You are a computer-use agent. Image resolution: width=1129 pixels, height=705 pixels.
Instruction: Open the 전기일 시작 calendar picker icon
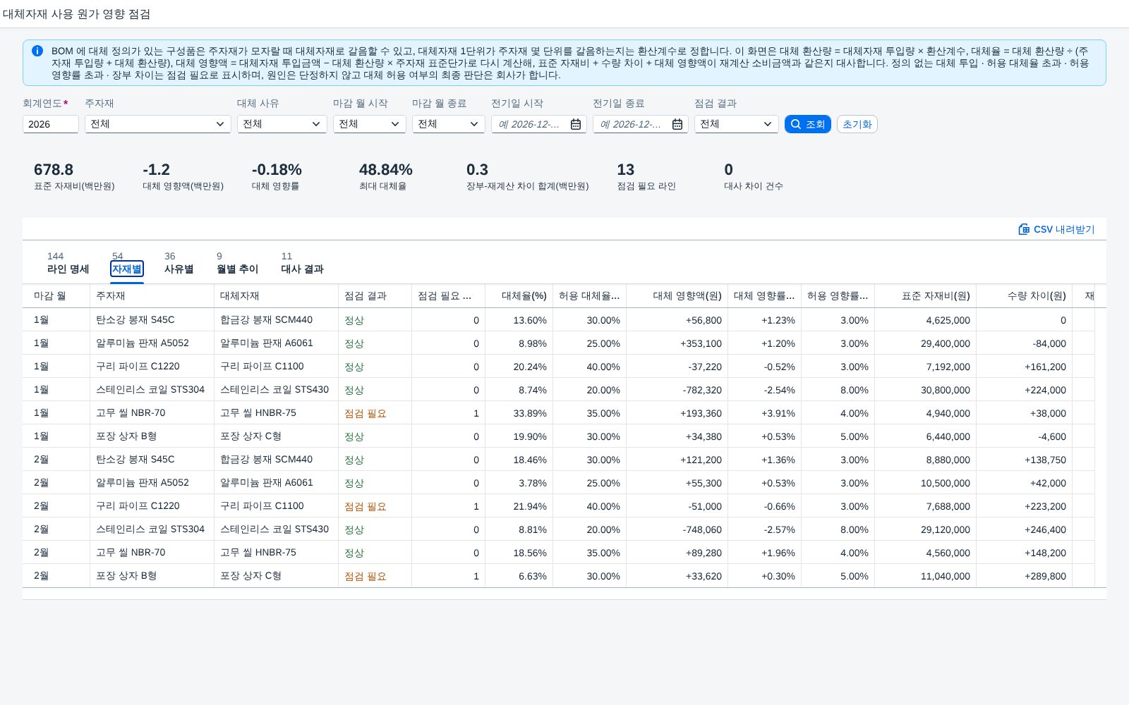[x=576, y=124]
